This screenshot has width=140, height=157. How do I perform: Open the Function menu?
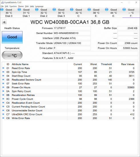pos(13,6)
